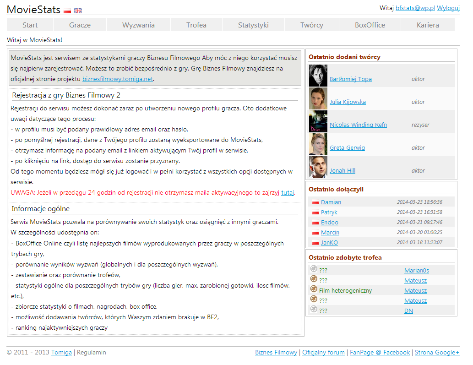Viewport: 473px width, 365px height.
Task: Visit the biznesfilmowy.tomiga.net link
Action: coord(118,79)
